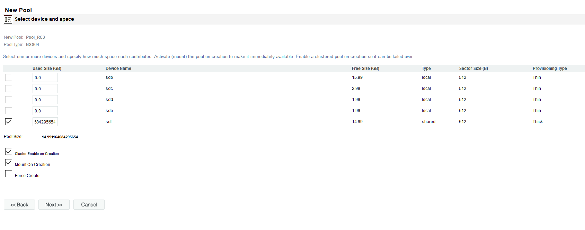This screenshot has height=230, width=585.
Task: Check the sdc device checkbox
Action: pyautogui.click(x=9, y=89)
